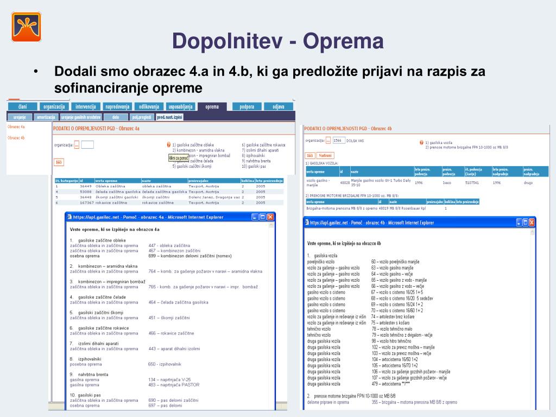The height and width of the screenshot is (417, 556).
Task: Switch to the organizacija tab
Action: [x=54, y=106]
